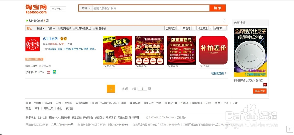Screen dimensions: 294x135
Task: Open 阿里巴巴集团 footer link
Action: pyautogui.click(x=33, y=103)
